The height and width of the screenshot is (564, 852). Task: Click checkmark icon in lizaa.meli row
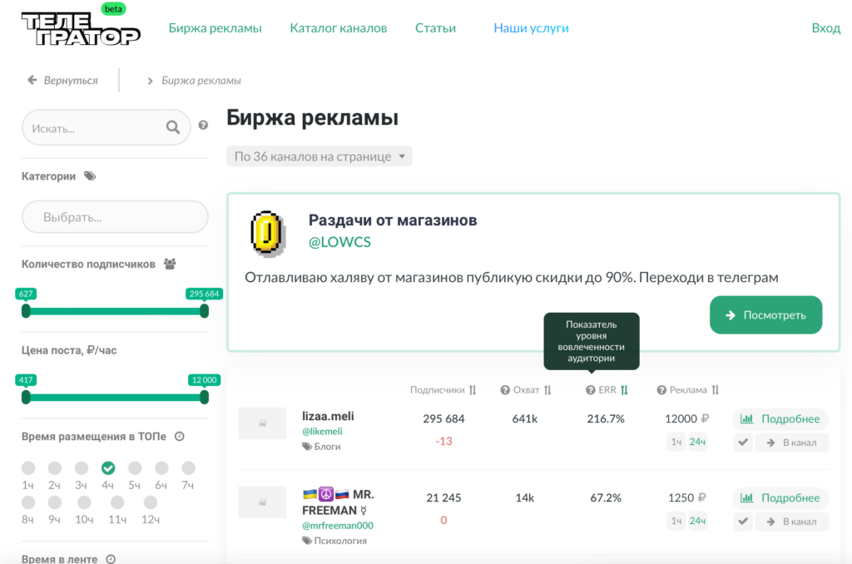(743, 443)
